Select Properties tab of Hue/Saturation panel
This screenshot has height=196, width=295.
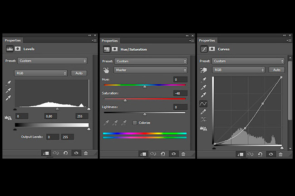coord(110,41)
